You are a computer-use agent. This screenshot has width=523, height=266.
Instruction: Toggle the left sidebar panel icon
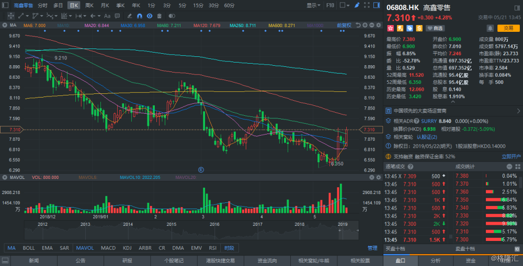pyautogui.click(x=6, y=5)
